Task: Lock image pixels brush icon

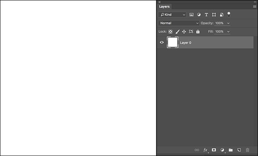Action: [x=177, y=32]
